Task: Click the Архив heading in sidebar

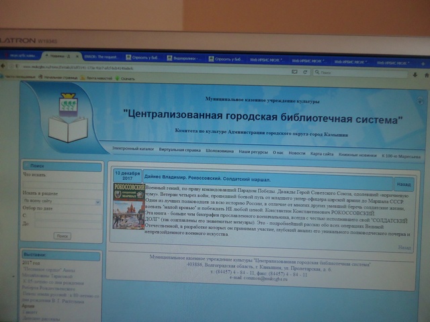Action: [28, 306]
